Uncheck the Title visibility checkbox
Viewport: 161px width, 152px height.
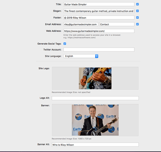[x=137, y=4]
